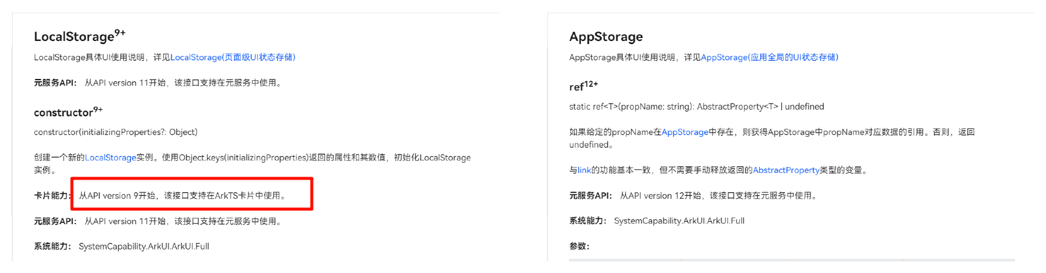This screenshot has width=1046, height=273.
Task: Click SystemCapability.ArkUI.ArkUI.Full in the LocalStorage panel
Action: coord(144,246)
